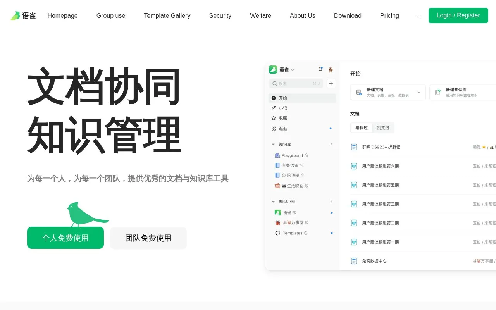Go to the Pricing page
Screen dimensions: 496x310
point(389,15)
